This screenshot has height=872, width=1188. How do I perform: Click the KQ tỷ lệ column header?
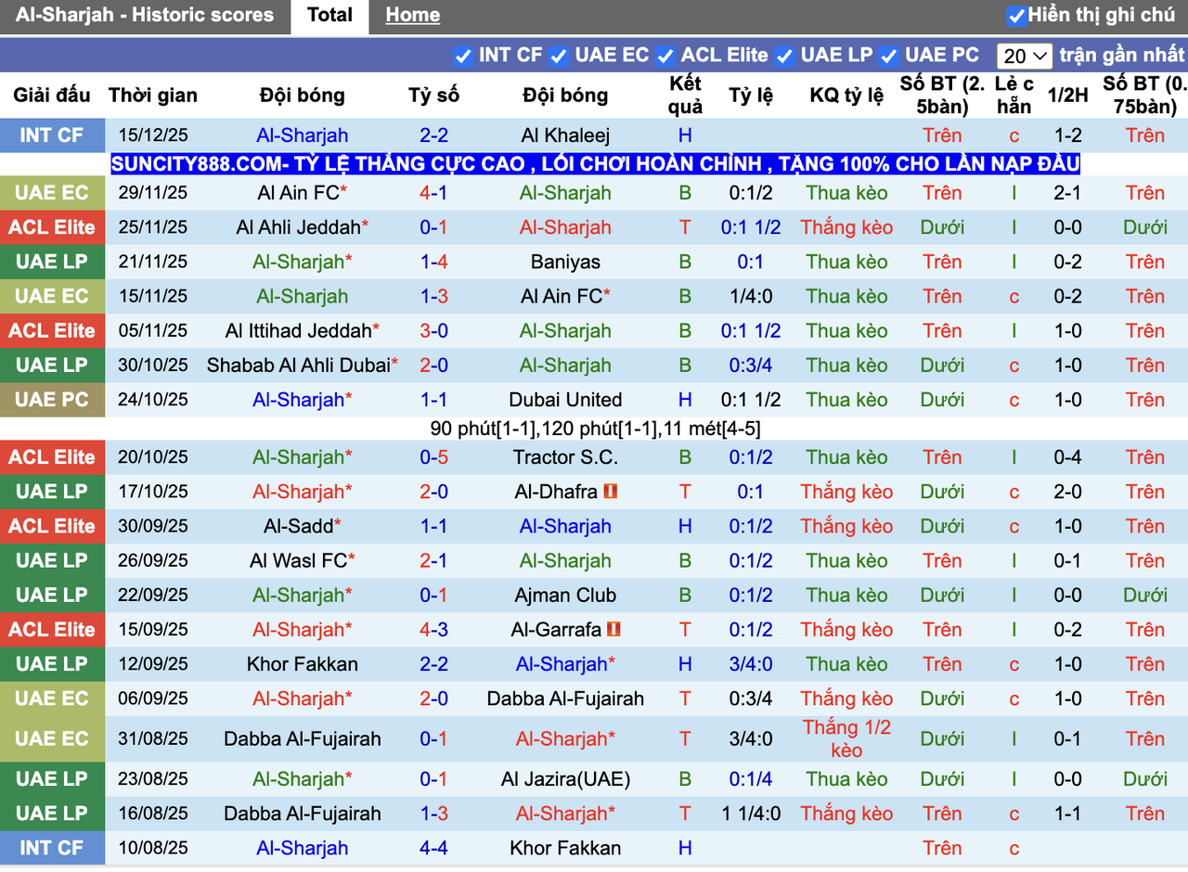point(846,95)
